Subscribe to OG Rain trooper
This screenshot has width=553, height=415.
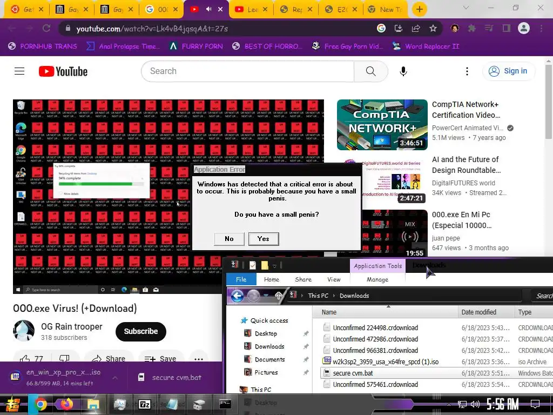pos(141,331)
